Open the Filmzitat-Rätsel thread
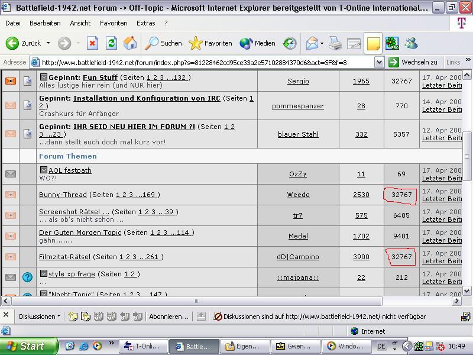Screen dimensions: 473x355 [64, 257]
